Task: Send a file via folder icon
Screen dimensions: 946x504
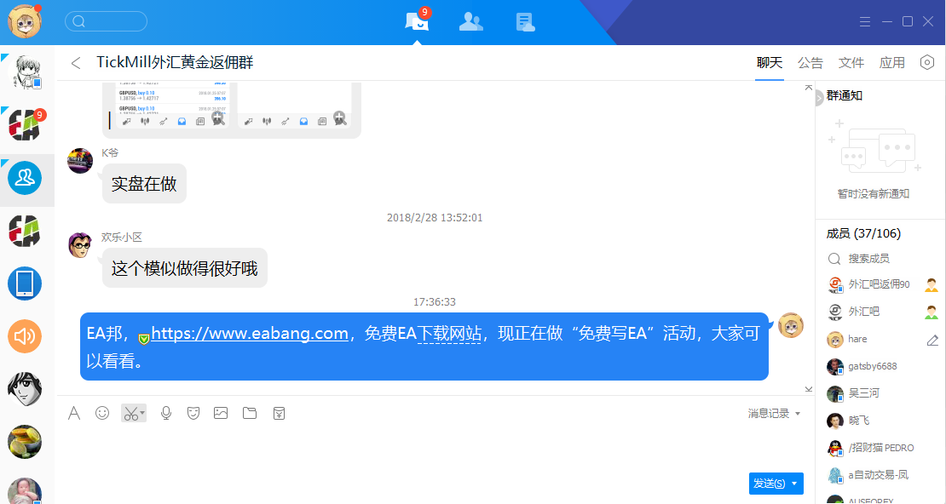Action: tap(250, 413)
